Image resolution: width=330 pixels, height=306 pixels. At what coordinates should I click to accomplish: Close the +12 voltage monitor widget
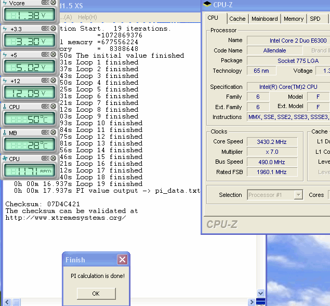[x=52, y=81]
